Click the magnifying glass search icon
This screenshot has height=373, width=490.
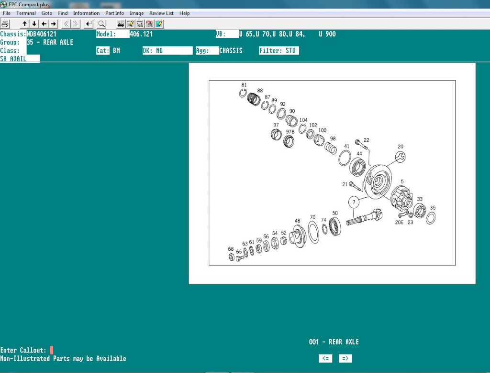tap(101, 24)
